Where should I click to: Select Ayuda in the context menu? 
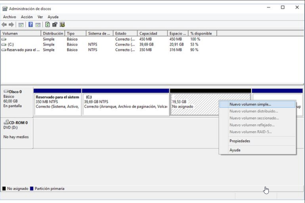coord(235,150)
